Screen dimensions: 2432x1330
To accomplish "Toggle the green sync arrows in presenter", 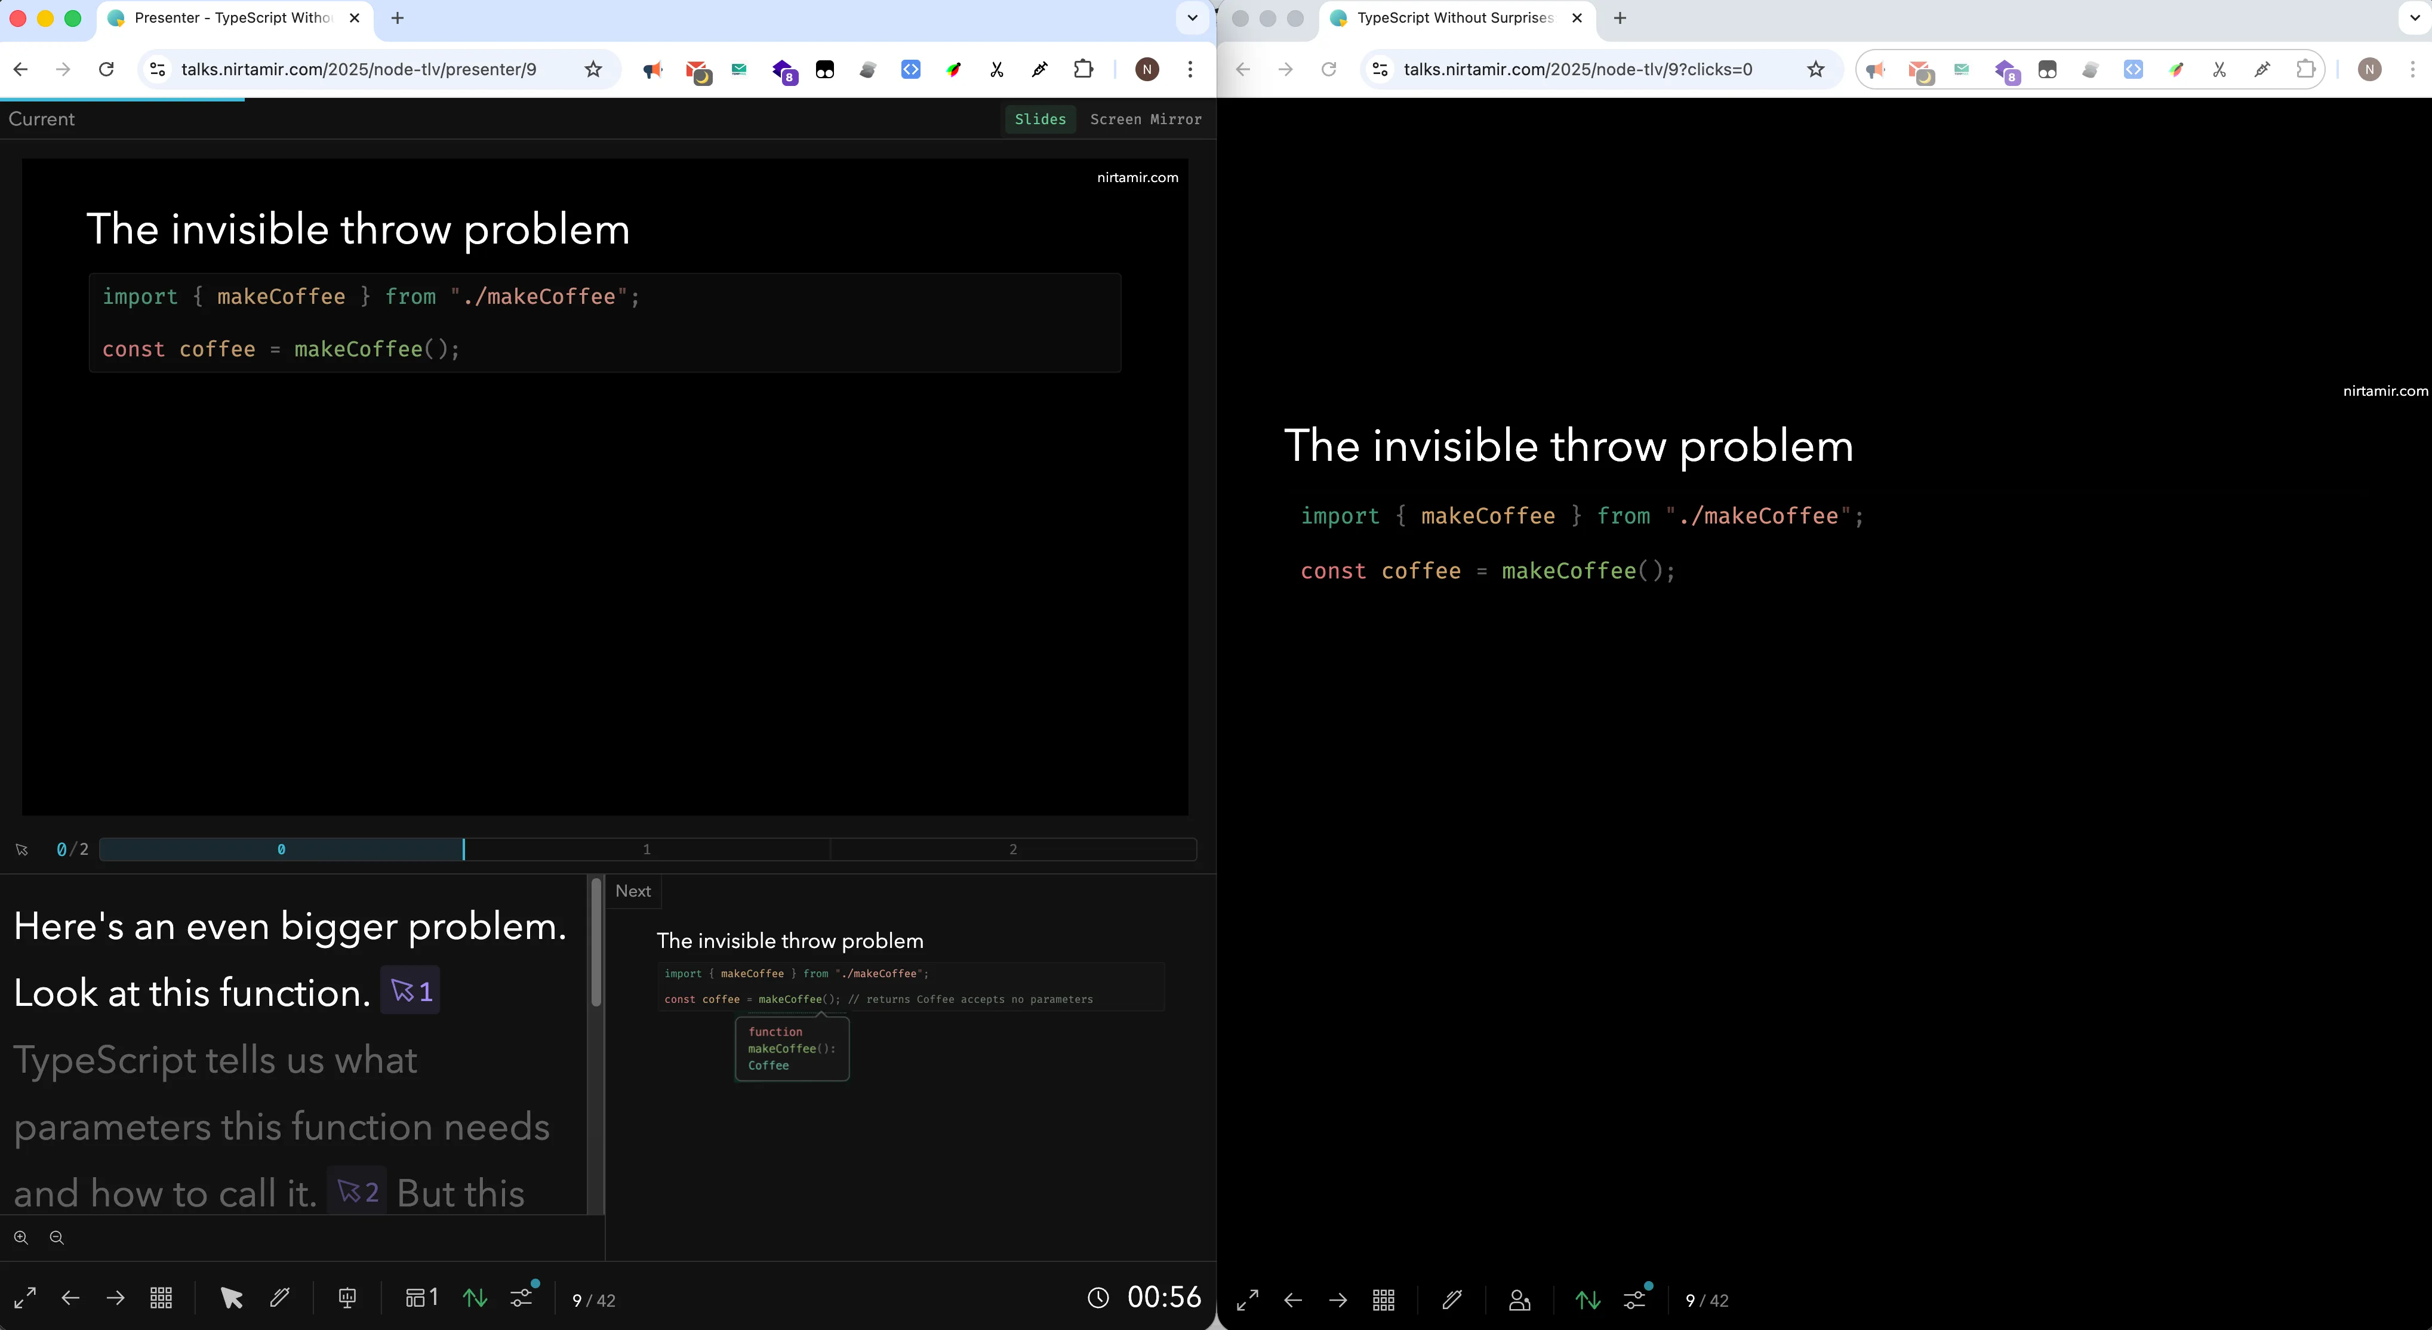I will 475,1298.
